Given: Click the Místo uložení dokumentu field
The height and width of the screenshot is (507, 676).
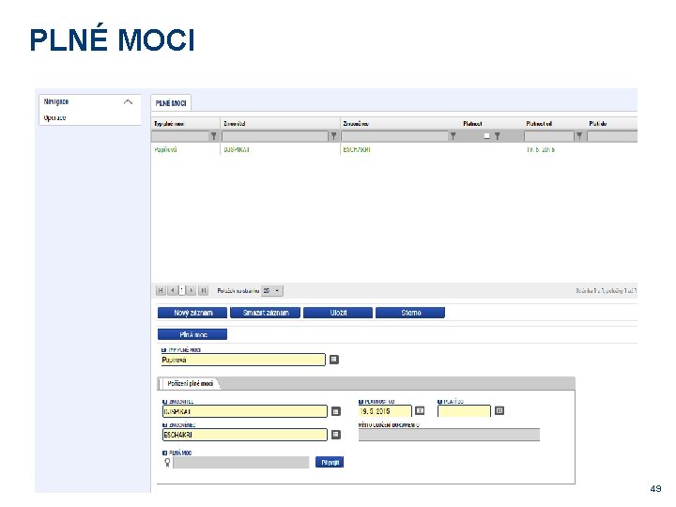Looking at the screenshot, I should [449, 435].
